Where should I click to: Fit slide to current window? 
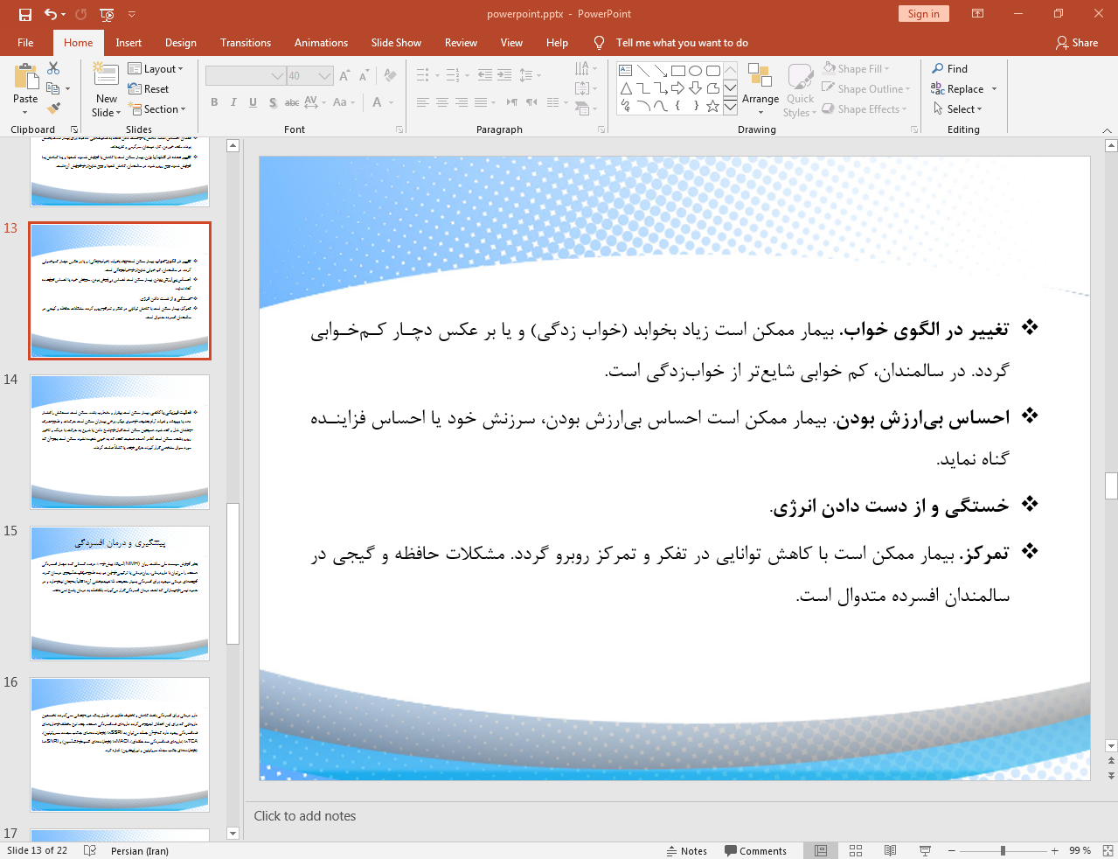coord(1108,850)
